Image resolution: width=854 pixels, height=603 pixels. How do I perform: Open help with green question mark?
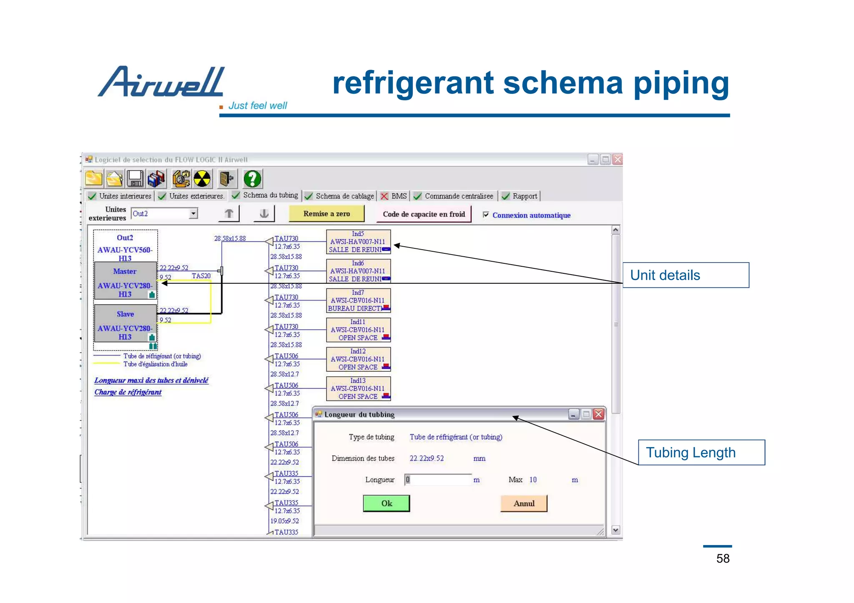pos(252,179)
